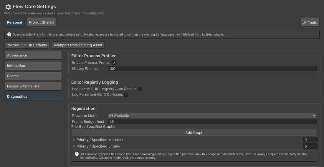Click the Flow Core Settings gear icon

8,7
